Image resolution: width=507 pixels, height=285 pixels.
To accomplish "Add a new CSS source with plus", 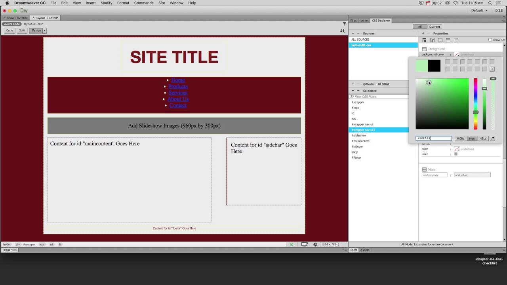I will 353,33.
